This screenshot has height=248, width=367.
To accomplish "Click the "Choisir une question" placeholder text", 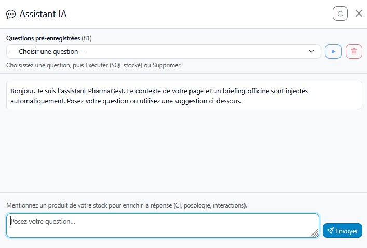I will [x=48, y=51].
